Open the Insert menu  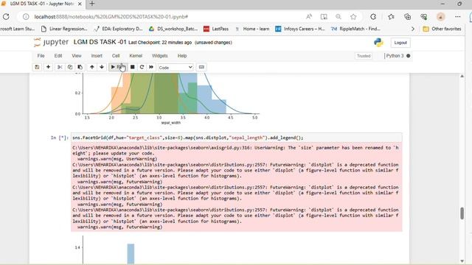[97, 56]
